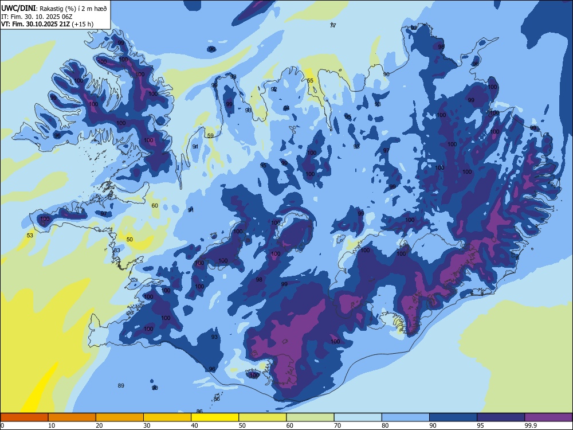Select the "20" label on the color scale

point(99,425)
